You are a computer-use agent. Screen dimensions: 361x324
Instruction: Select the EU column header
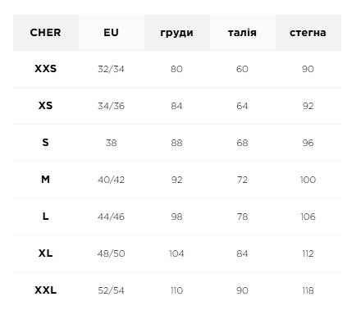pos(111,33)
